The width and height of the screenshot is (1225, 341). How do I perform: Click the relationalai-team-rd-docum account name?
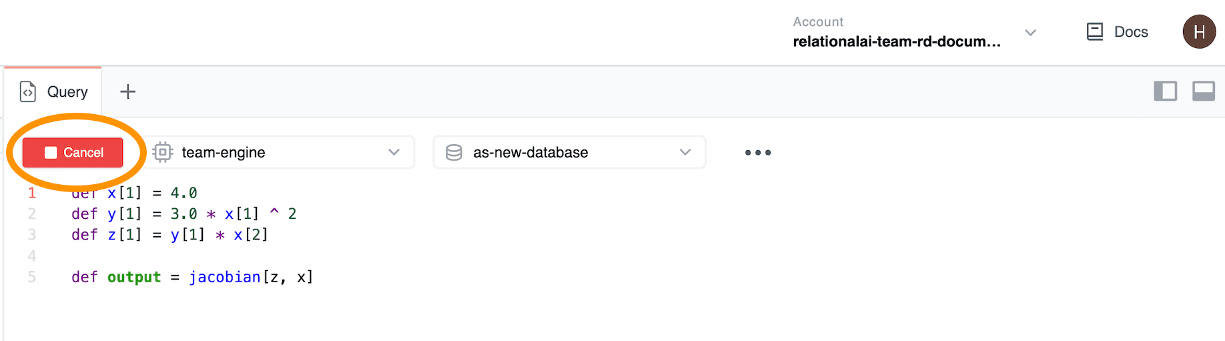point(896,41)
